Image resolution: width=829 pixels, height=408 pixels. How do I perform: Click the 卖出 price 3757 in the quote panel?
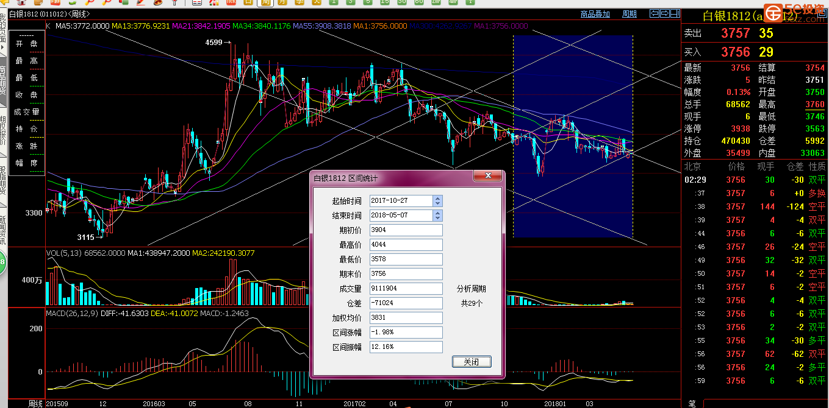pos(736,33)
